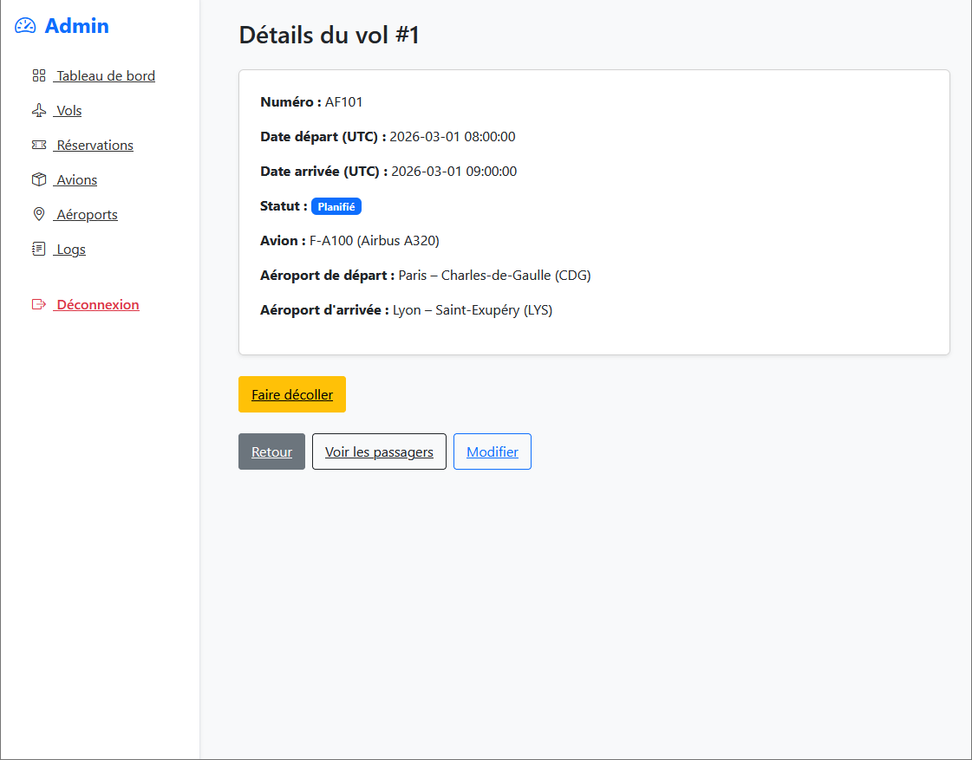The height and width of the screenshot is (760, 972).
Task: Select the package icon next to Avions
Action: [x=39, y=179]
